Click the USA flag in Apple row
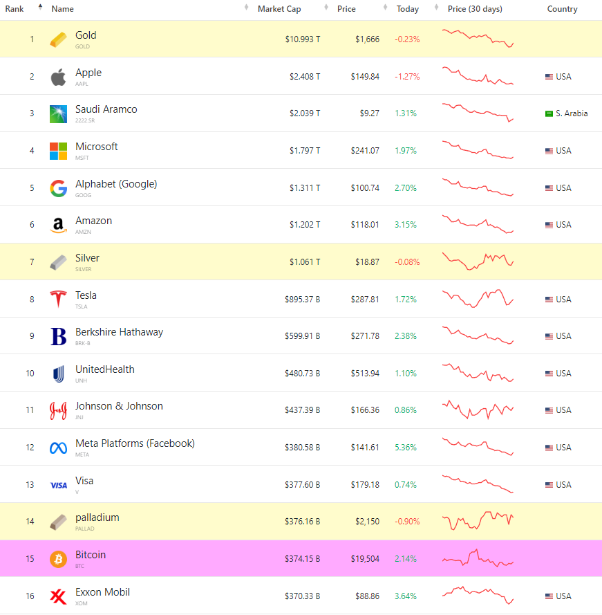Screen dimensions: 602x615 point(549,77)
